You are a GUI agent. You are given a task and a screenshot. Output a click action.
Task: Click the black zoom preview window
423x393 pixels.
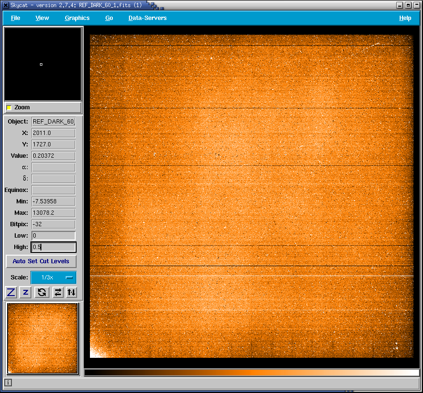point(43,64)
